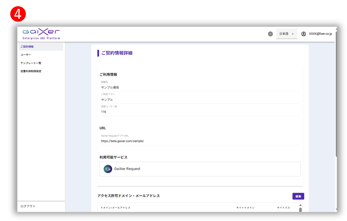This screenshot has width=347, height=221.
Task: Click the ご利用プラン field showing サンプル
Action: [199, 100]
